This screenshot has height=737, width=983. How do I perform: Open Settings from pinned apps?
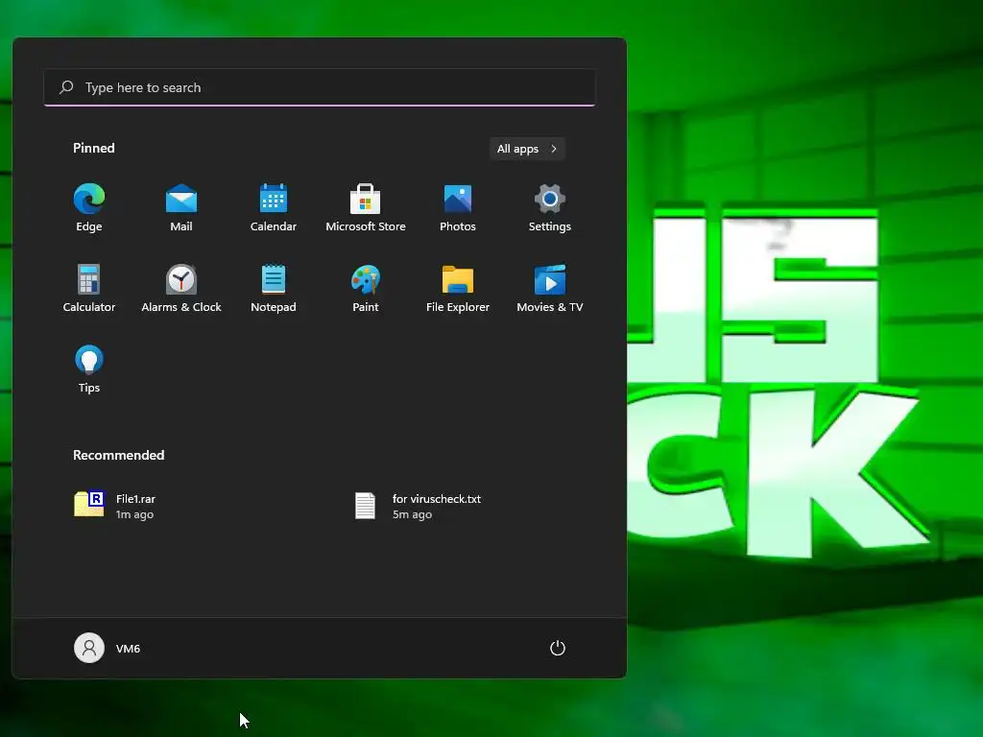pyautogui.click(x=550, y=208)
